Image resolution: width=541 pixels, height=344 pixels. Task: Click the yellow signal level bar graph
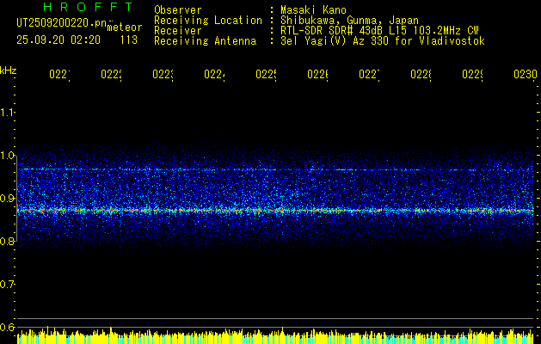click(275, 336)
